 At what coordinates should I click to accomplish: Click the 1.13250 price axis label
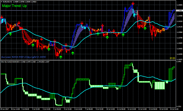tap(179, 54)
